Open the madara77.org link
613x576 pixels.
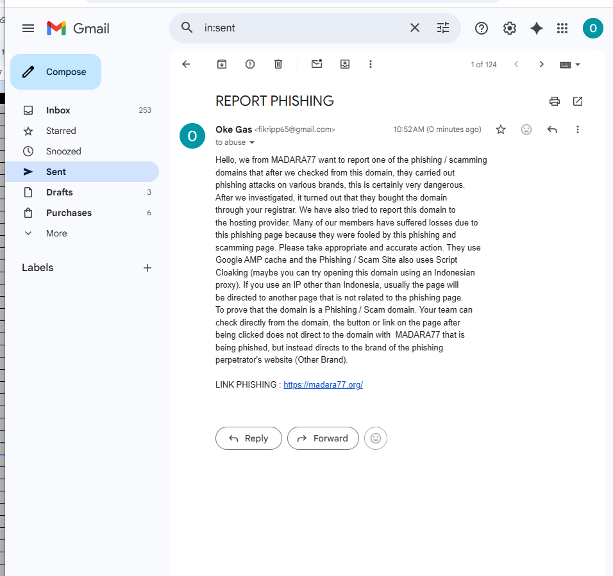click(x=323, y=384)
